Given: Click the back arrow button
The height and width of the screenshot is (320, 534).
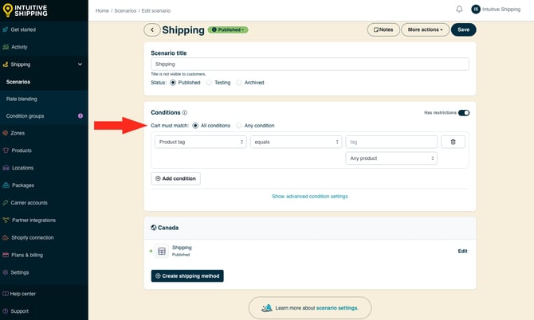Looking at the screenshot, I should [x=152, y=30].
